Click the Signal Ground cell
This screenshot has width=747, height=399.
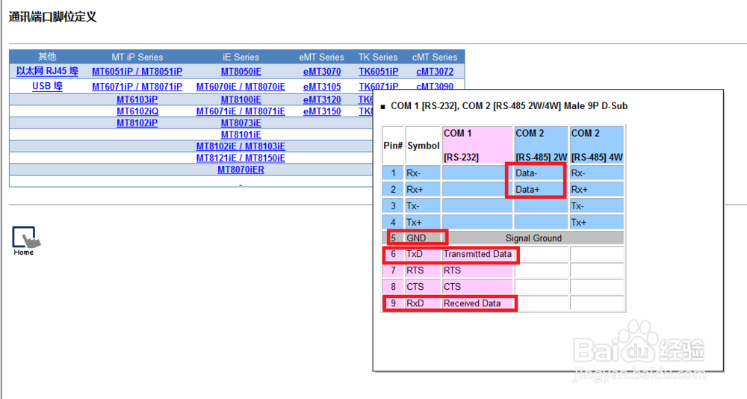click(x=533, y=238)
